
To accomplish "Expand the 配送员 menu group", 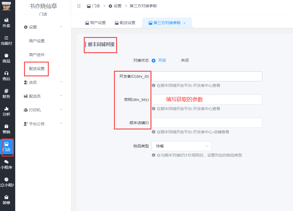I will [43, 96].
